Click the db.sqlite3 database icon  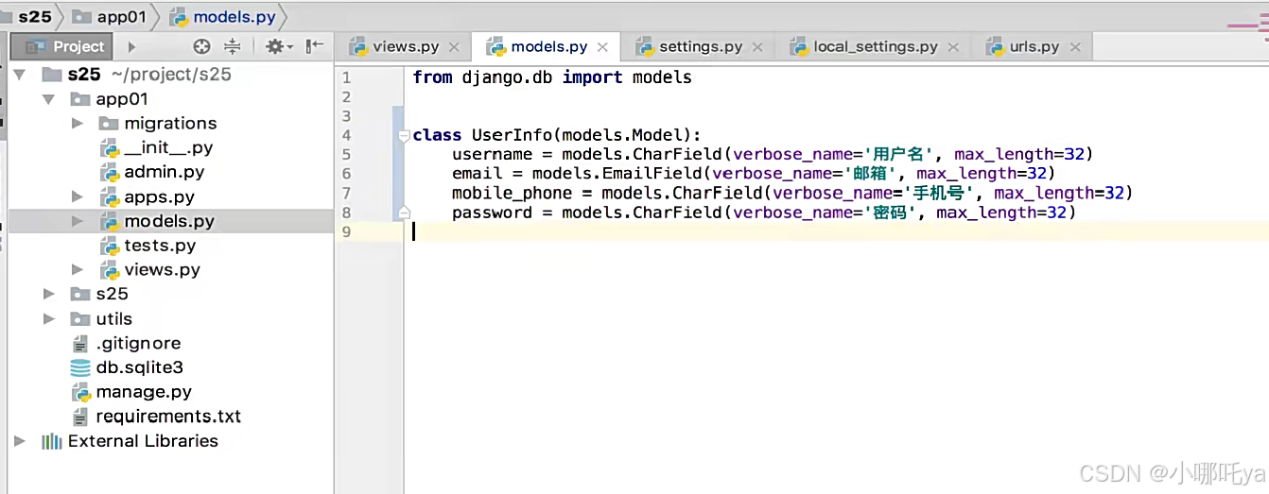(80, 367)
